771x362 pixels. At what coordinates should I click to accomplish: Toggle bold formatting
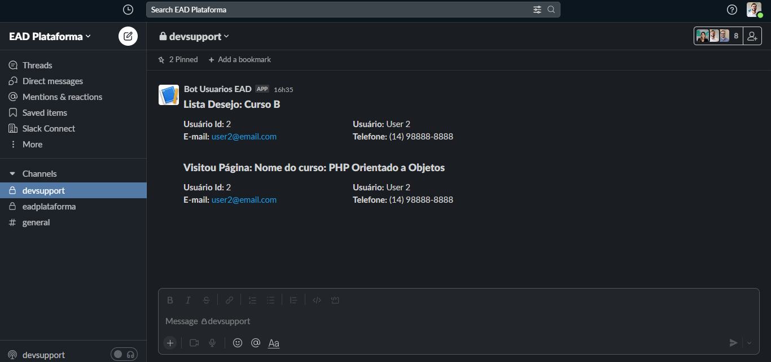(x=170, y=300)
